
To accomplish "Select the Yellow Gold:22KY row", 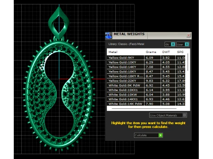I will (x=146, y=81).
